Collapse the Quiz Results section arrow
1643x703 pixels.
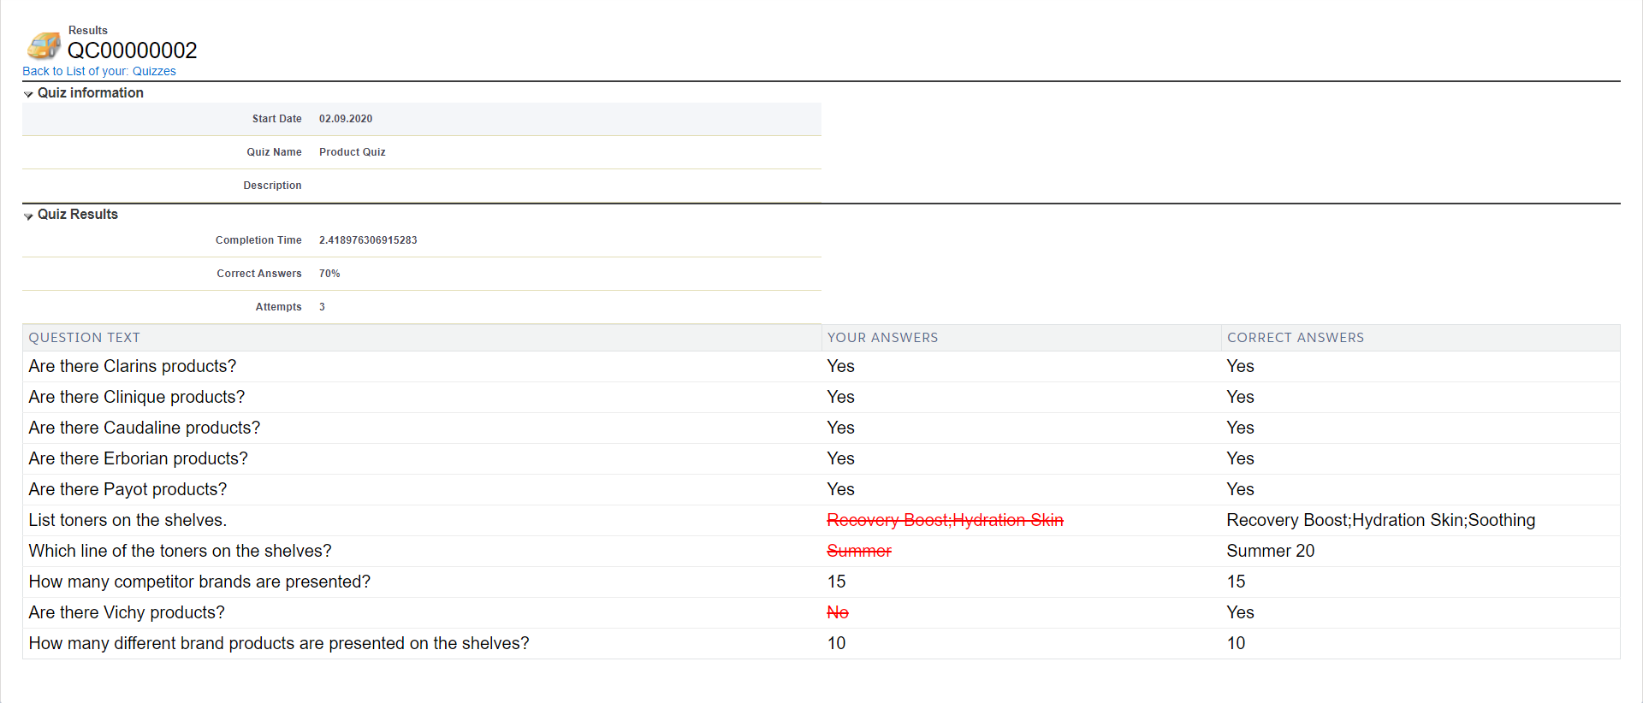28,216
